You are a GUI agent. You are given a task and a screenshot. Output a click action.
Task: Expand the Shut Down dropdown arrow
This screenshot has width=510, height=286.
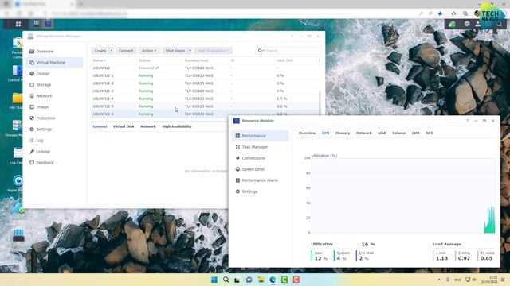190,51
